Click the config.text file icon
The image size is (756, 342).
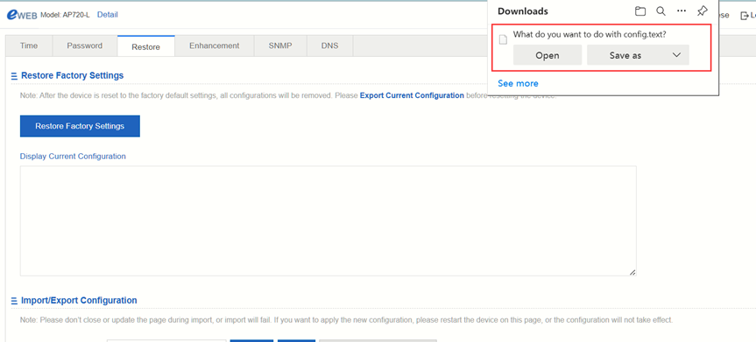click(504, 40)
